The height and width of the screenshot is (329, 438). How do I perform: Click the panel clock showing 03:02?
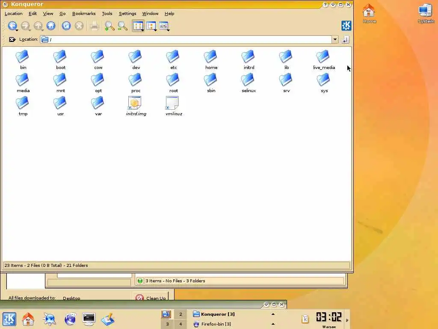(329, 317)
